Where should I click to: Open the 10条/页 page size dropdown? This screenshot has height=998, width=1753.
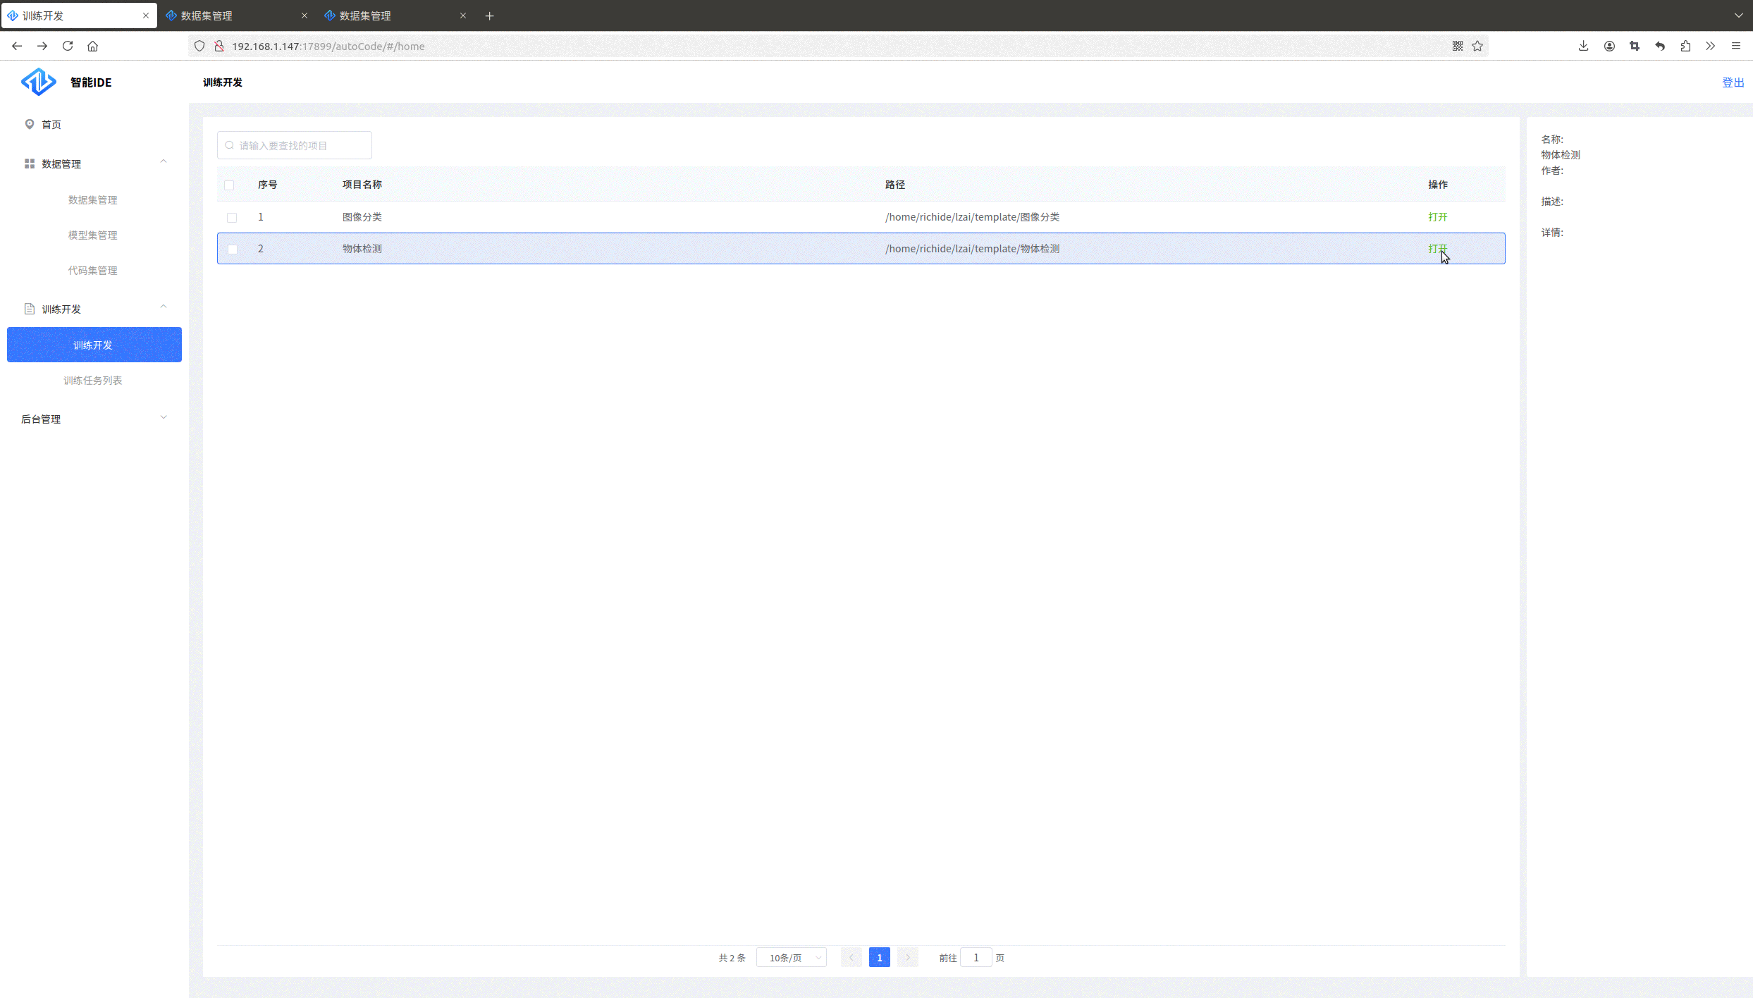pos(792,958)
